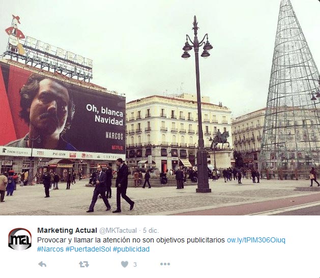Viewport: 320px width, 278px height.
Task: Click the reply arrow icon
Action: click(x=42, y=264)
